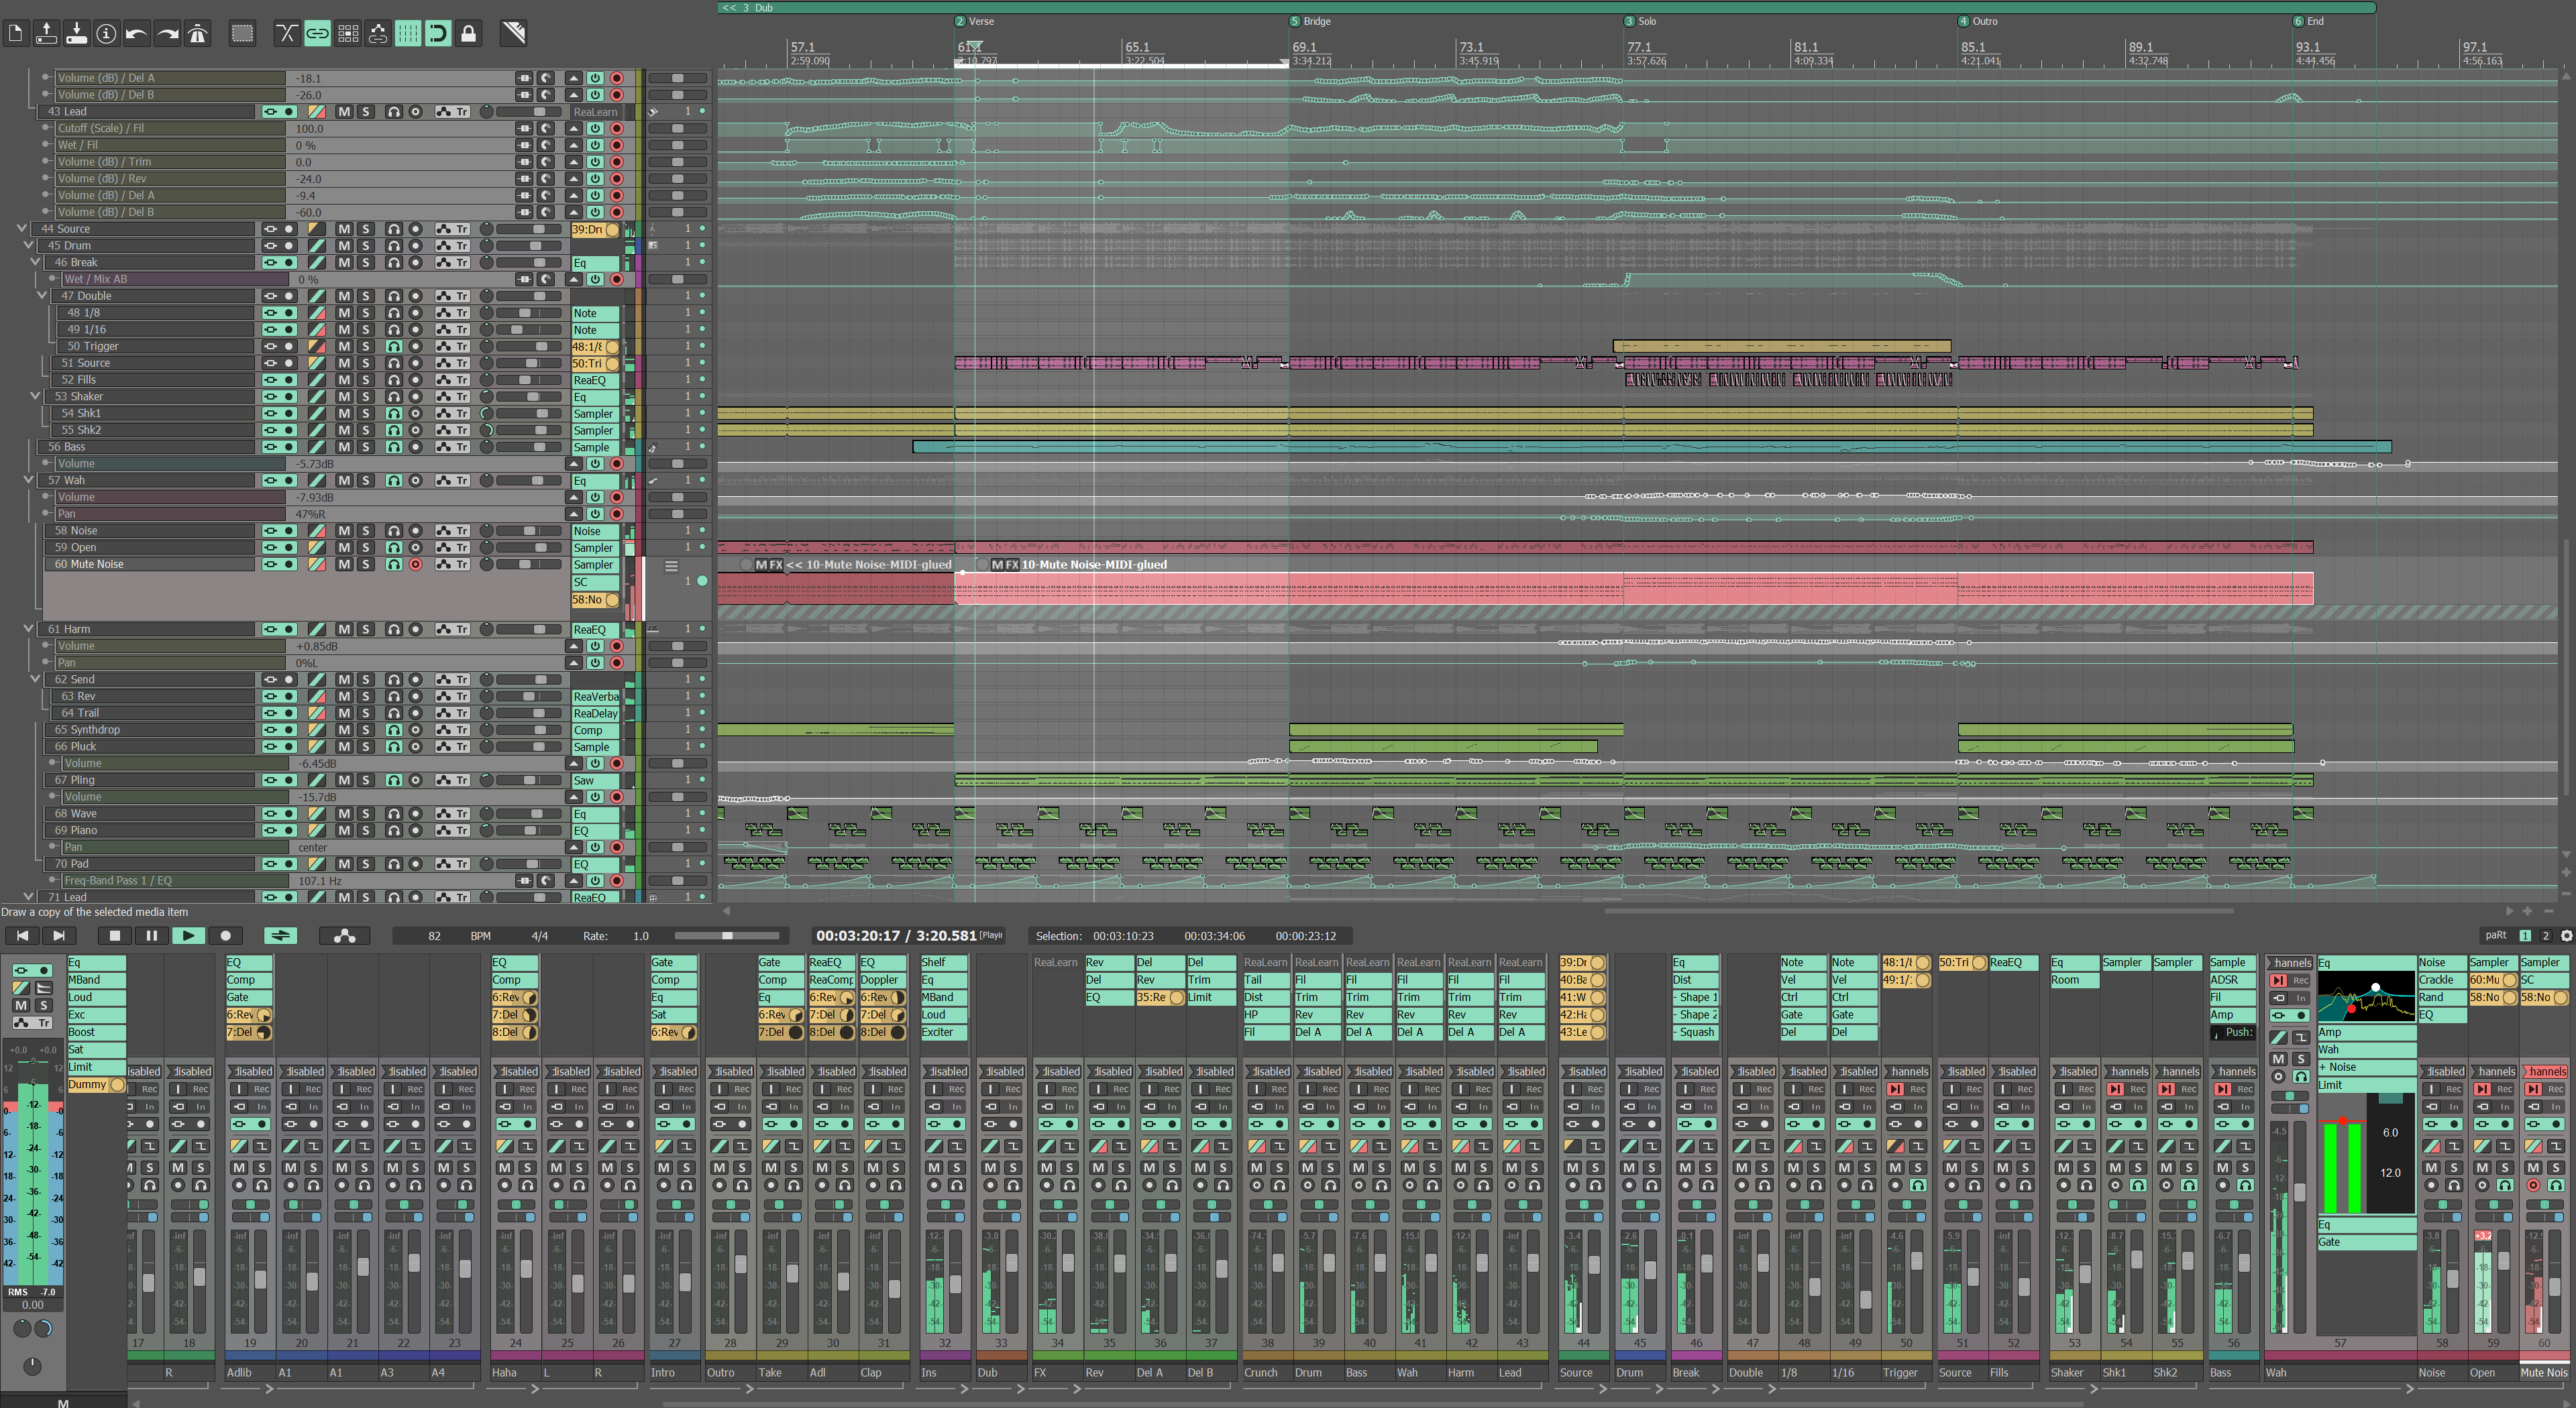Collapse the 53 Shaker folder track

(35, 397)
